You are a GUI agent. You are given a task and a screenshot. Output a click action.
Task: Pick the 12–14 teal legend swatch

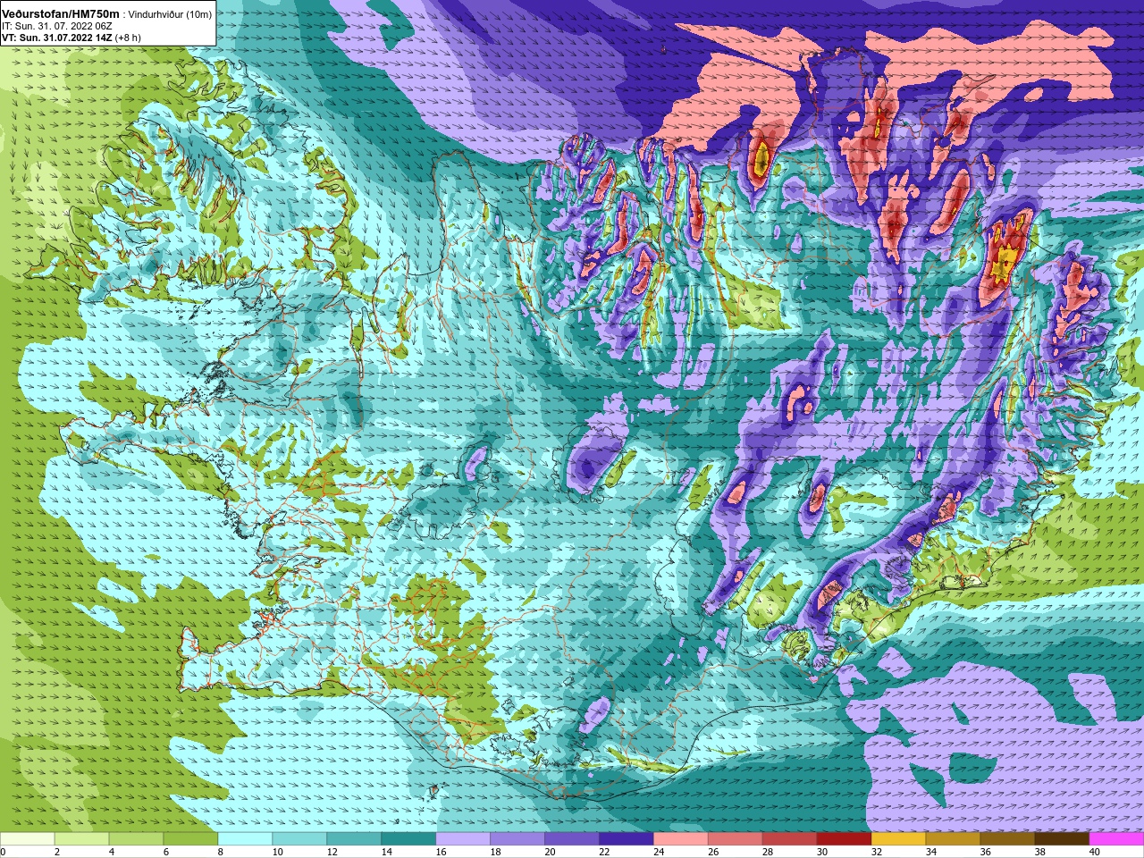(x=355, y=838)
